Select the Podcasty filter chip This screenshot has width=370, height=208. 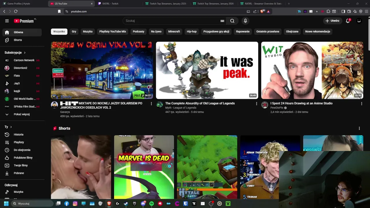pos(138,31)
